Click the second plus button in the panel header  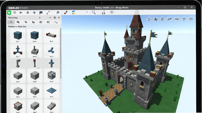[x=50, y=18]
